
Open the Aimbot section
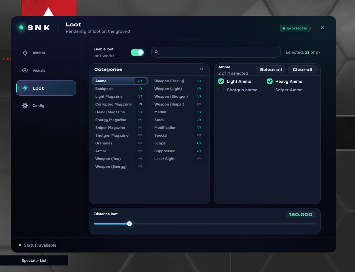tap(46, 53)
